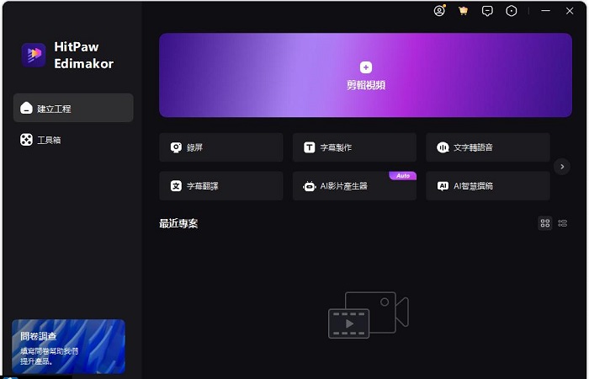The width and height of the screenshot is (589, 379).
Task: Click the 剪輯視頻 create video banner
Action: click(365, 75)
